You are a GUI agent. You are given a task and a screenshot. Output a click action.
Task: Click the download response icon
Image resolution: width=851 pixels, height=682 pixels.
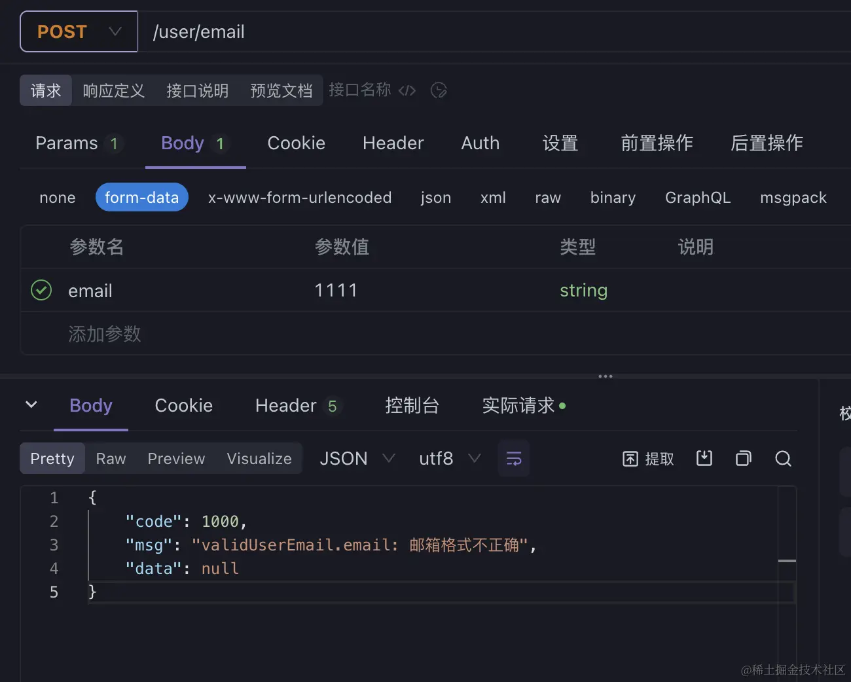coord(704,458)
